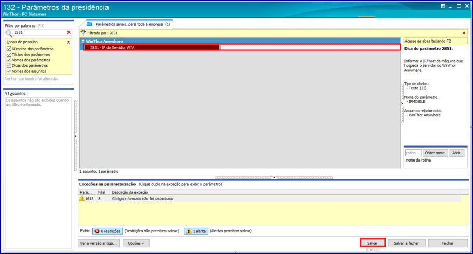Toggle 'Nomes dos assuntos' checkbox
The height and width of the screenshot is (254, 473).
9,71
